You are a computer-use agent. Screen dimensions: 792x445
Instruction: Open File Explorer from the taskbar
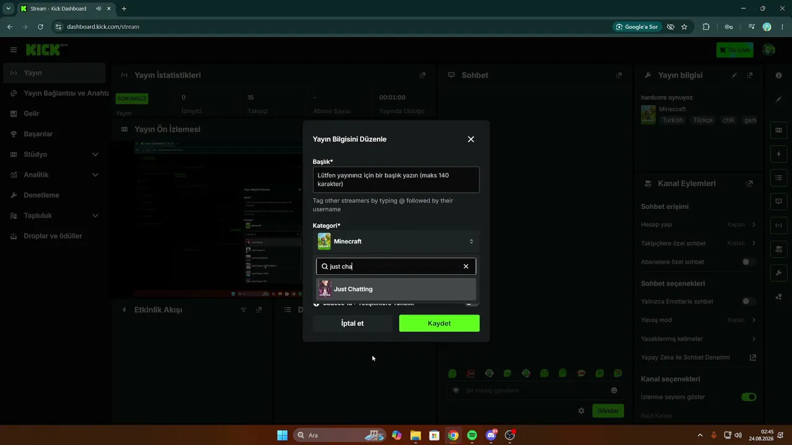(415, 435)
